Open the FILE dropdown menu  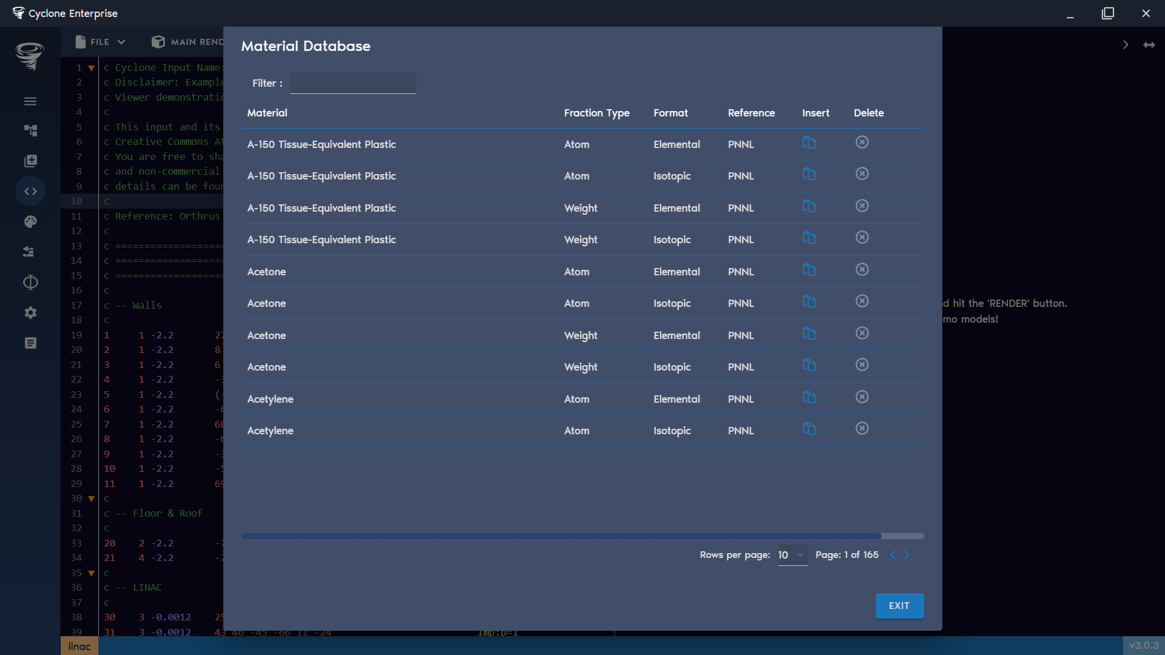coord(99,42)
